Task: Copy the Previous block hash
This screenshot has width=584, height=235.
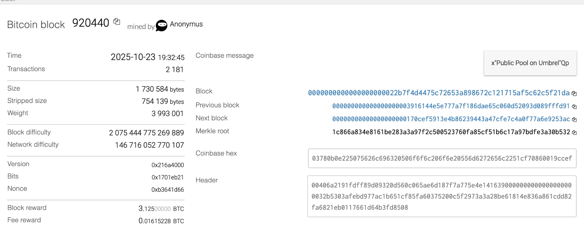Action: tap(574, 106)
